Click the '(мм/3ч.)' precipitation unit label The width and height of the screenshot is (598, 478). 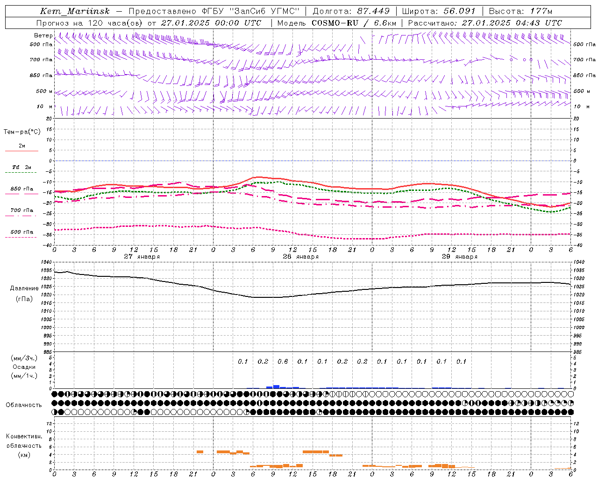click(x=24, y=358)
